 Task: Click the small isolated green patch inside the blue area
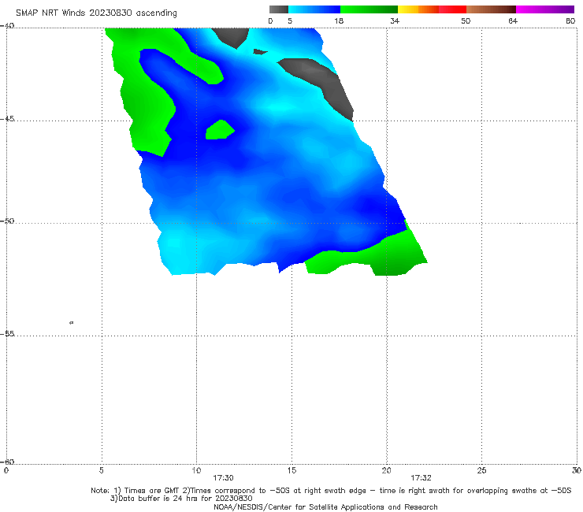[x=220, y=130]
